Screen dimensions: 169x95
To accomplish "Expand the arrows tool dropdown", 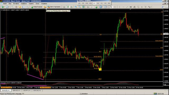I will click(x=151, y=7).
